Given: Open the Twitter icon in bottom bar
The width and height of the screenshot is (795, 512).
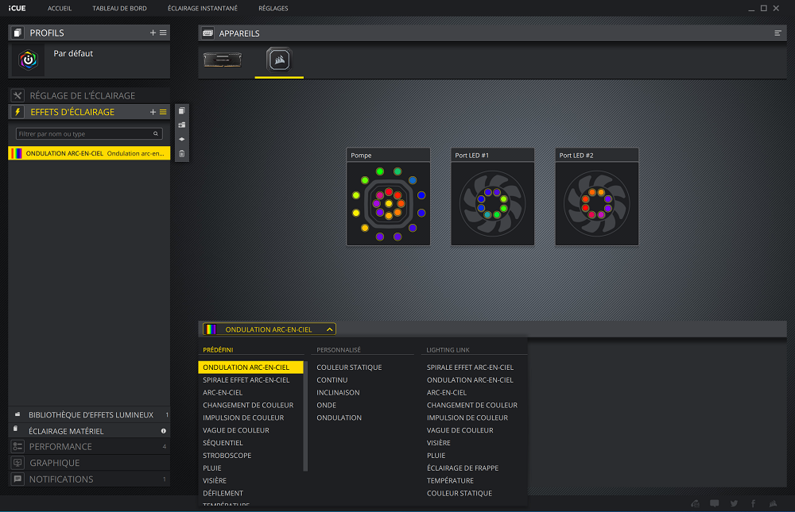Looking at the screenshot, I should 734,503.
